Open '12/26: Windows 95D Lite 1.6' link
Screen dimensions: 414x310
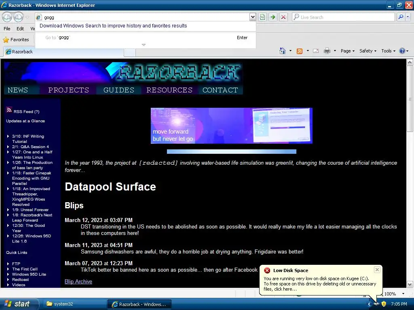pos(32,239)
